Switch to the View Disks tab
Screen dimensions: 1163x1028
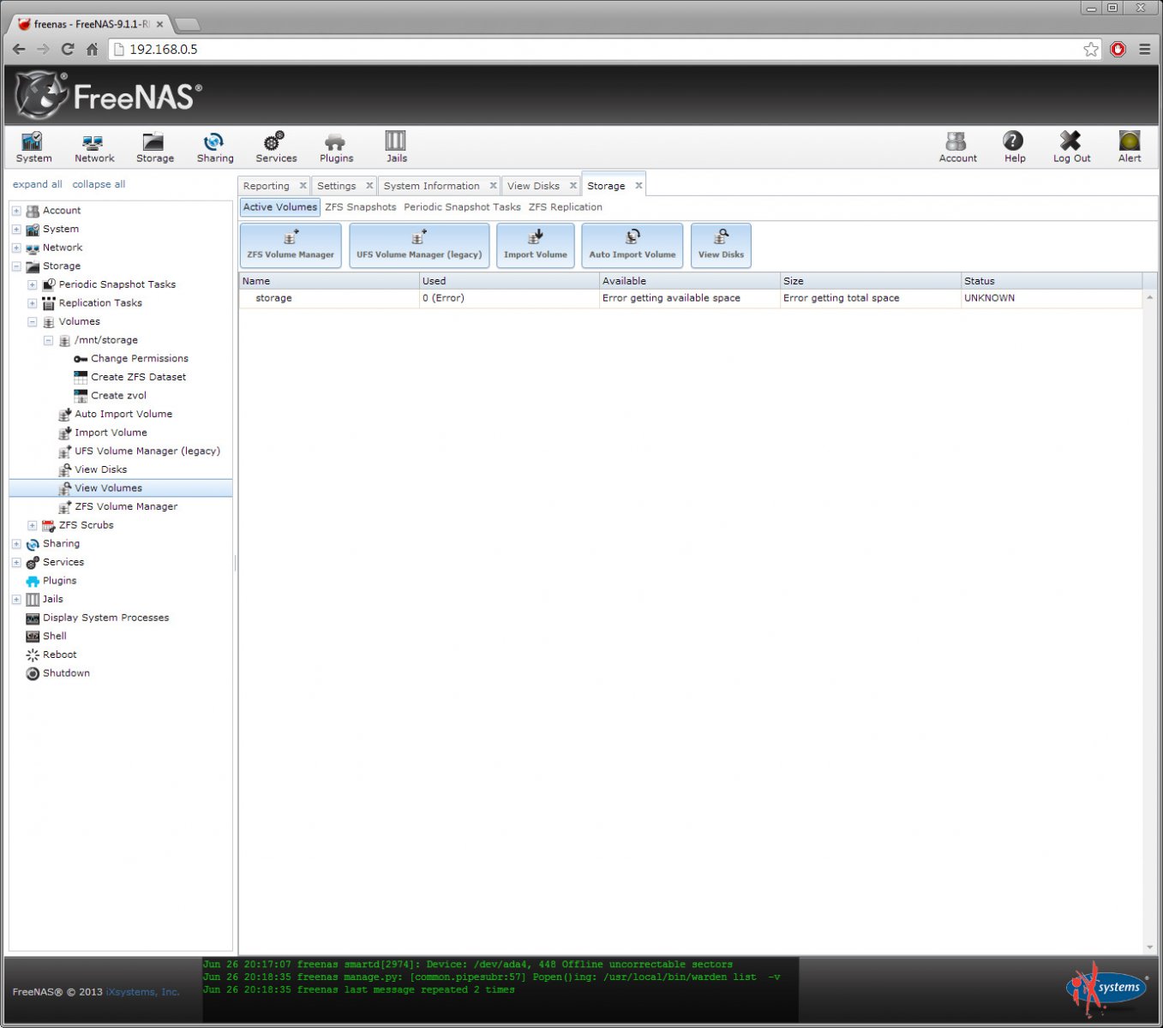pyautogui.click(x=533, y=186)
